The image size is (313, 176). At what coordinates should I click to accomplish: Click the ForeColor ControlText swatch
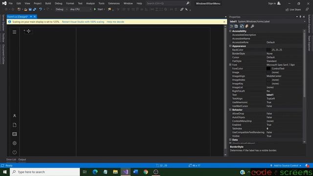[x=268, y=68]
